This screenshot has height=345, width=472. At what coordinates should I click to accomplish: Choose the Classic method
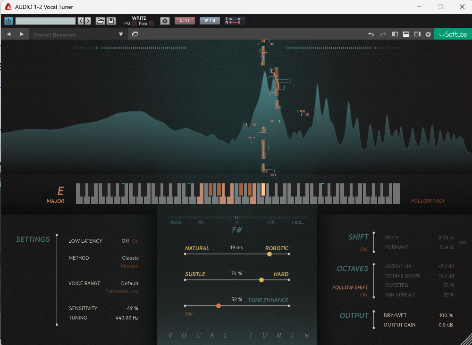click(x=130, y=258)
